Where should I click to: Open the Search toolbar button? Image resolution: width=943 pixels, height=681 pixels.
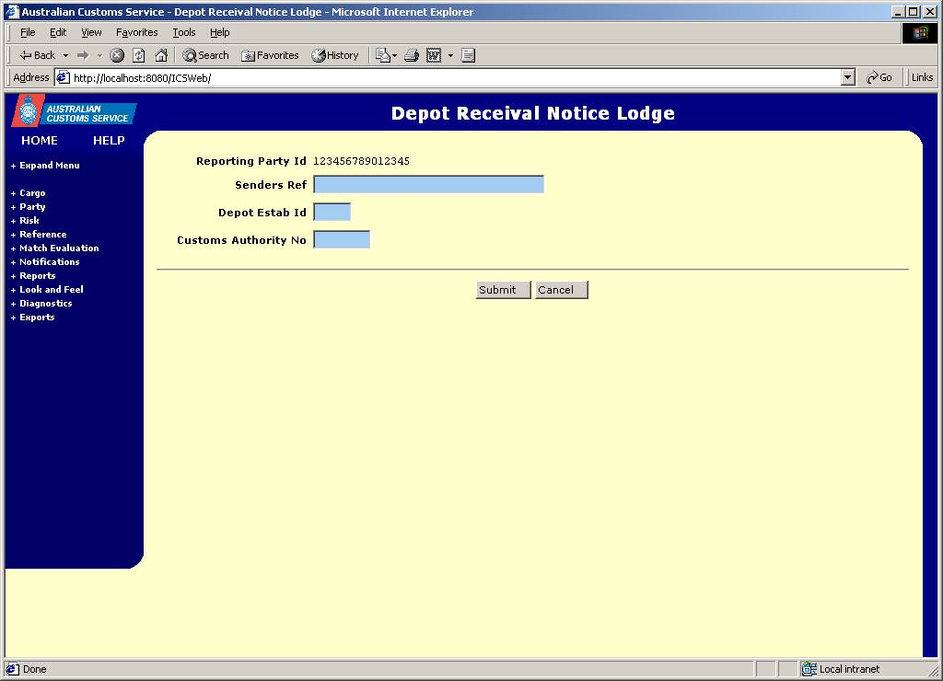click(205, 55)
